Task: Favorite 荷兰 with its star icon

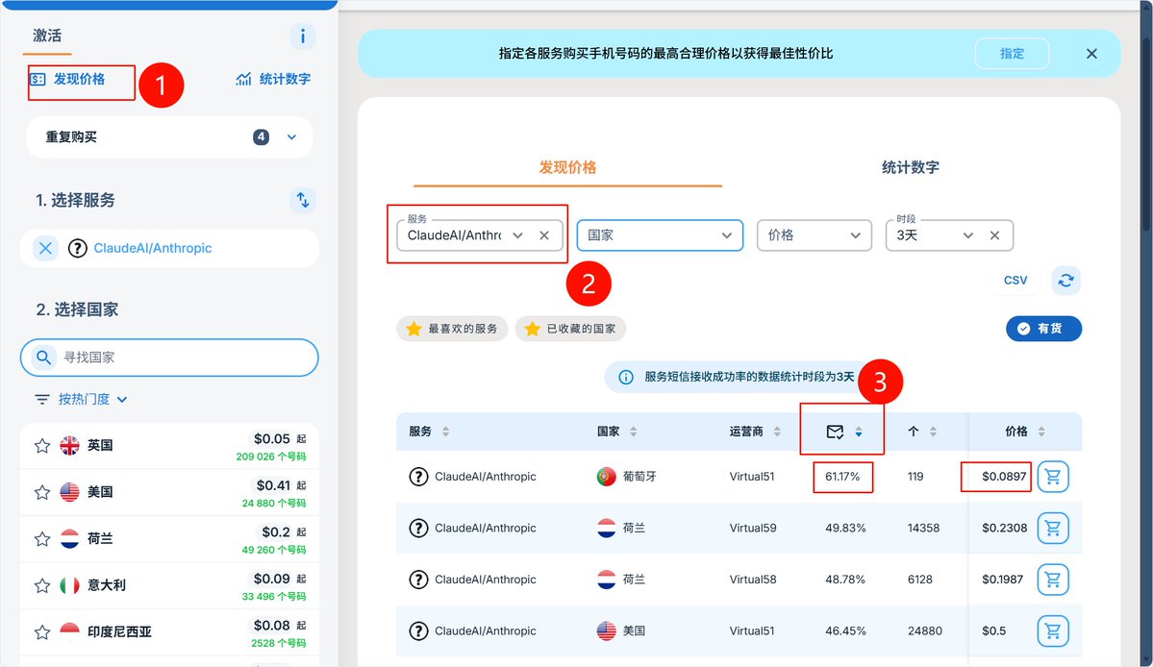Action: (x=42, y=539)
